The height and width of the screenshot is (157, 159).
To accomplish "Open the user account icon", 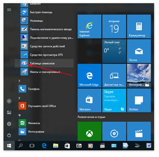I will (x=9, y=101).
